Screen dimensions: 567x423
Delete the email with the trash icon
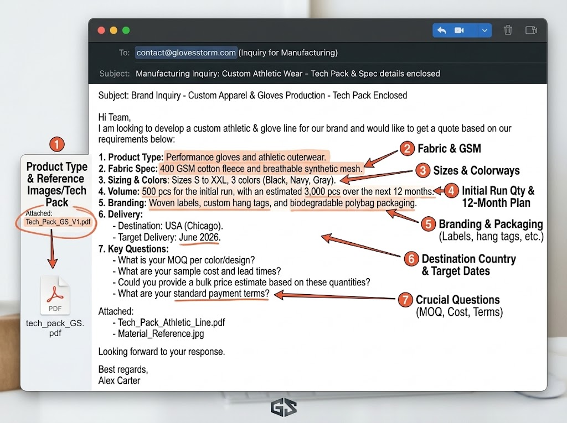tap(508, 30)
